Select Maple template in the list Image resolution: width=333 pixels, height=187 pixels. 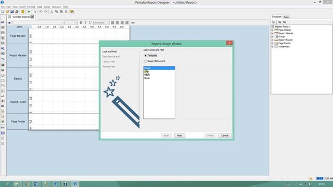click(x=159, y=75)
